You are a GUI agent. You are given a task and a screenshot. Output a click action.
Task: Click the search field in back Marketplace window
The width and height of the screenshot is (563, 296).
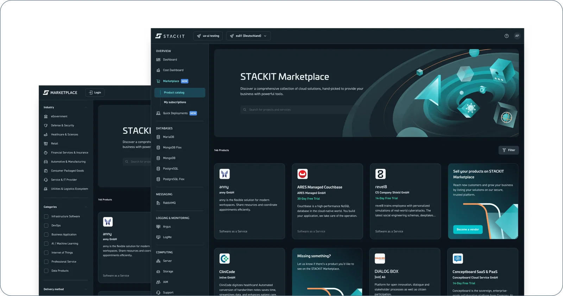pos(137,162)
